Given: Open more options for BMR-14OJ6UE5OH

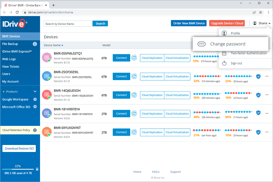Looking at the screenshot, I should click(x=267, y=95).
